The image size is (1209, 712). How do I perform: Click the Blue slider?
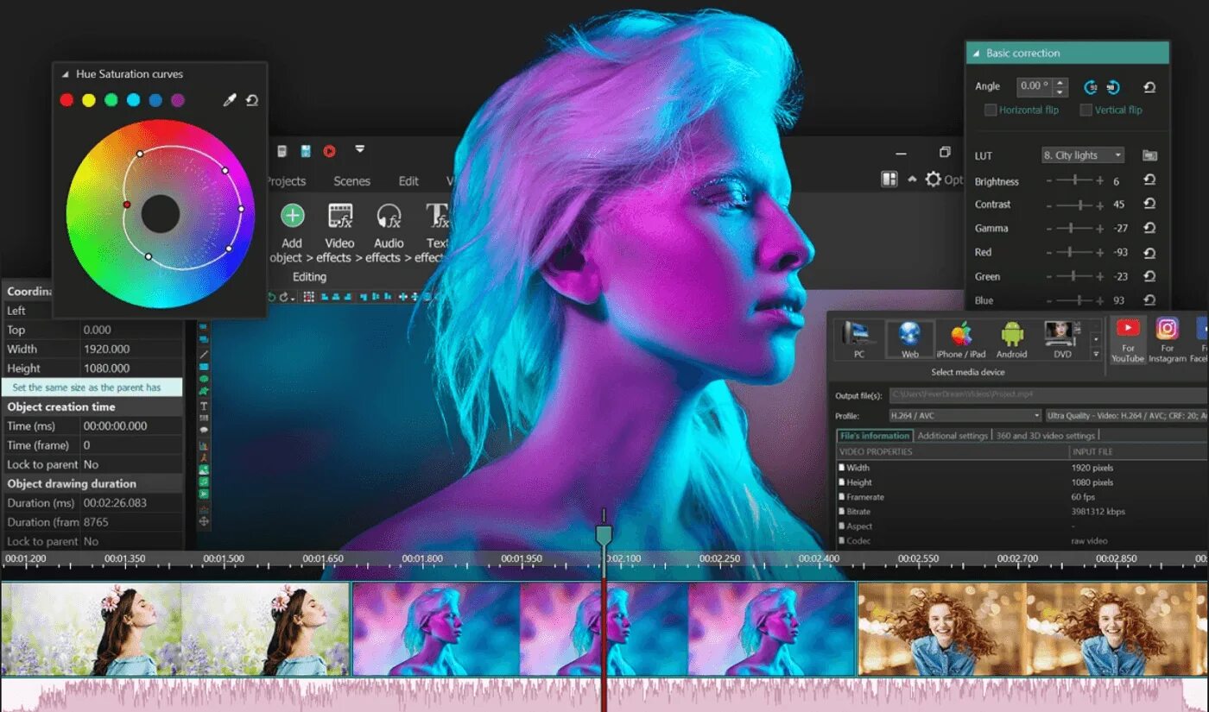(x=1074, y=300)
